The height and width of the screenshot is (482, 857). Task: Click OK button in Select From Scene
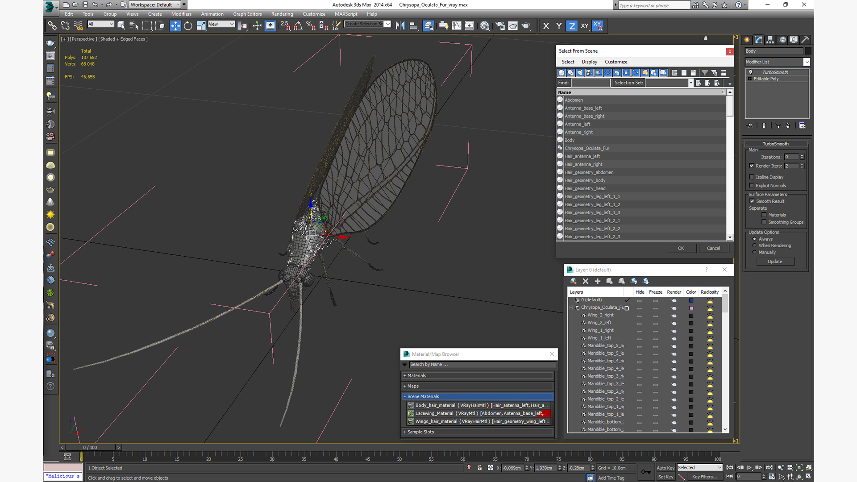click(681, 248)
